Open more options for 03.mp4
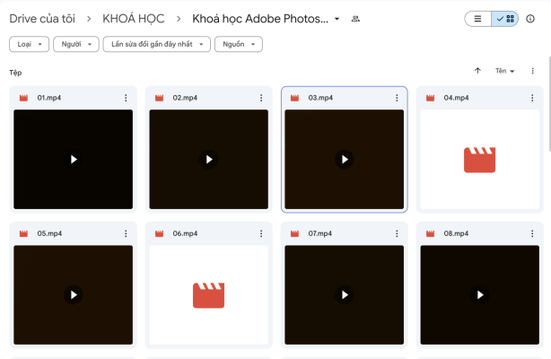 (x=397, y=98)
